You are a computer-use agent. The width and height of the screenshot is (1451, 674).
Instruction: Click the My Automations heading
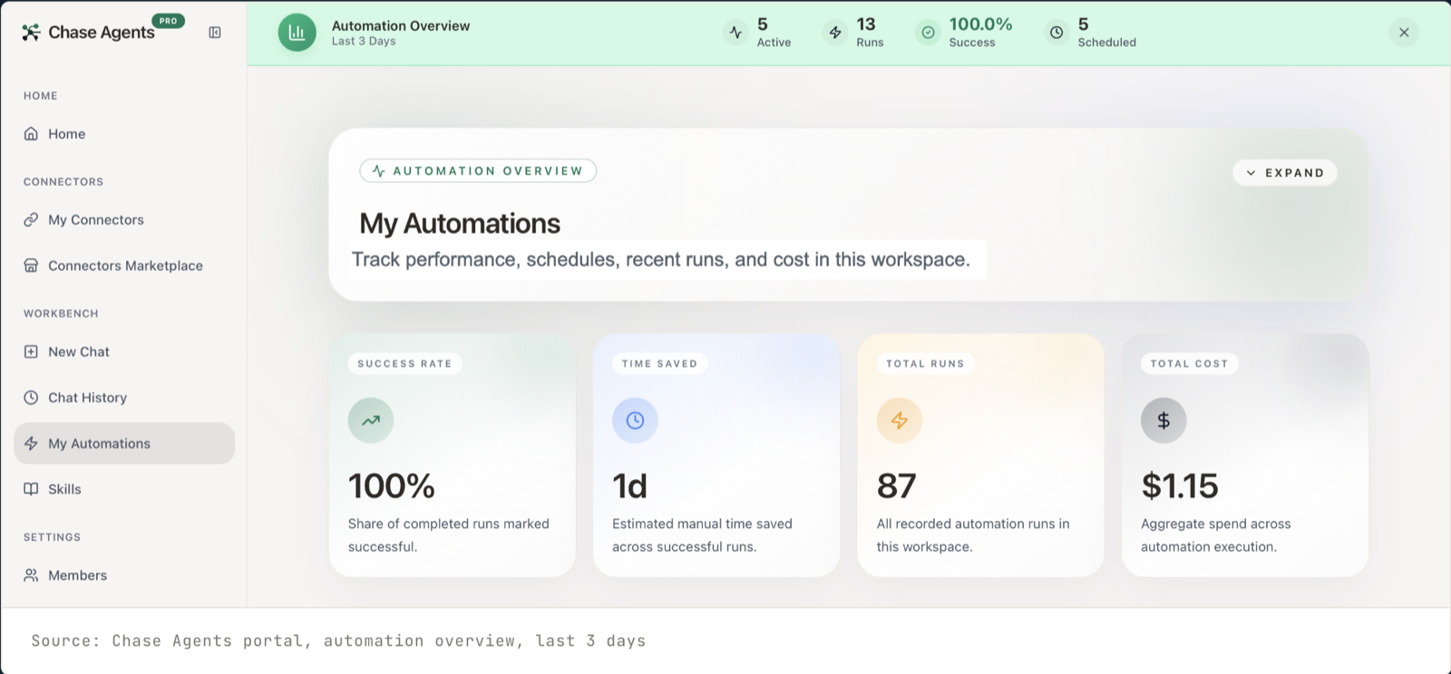[460, 224]
